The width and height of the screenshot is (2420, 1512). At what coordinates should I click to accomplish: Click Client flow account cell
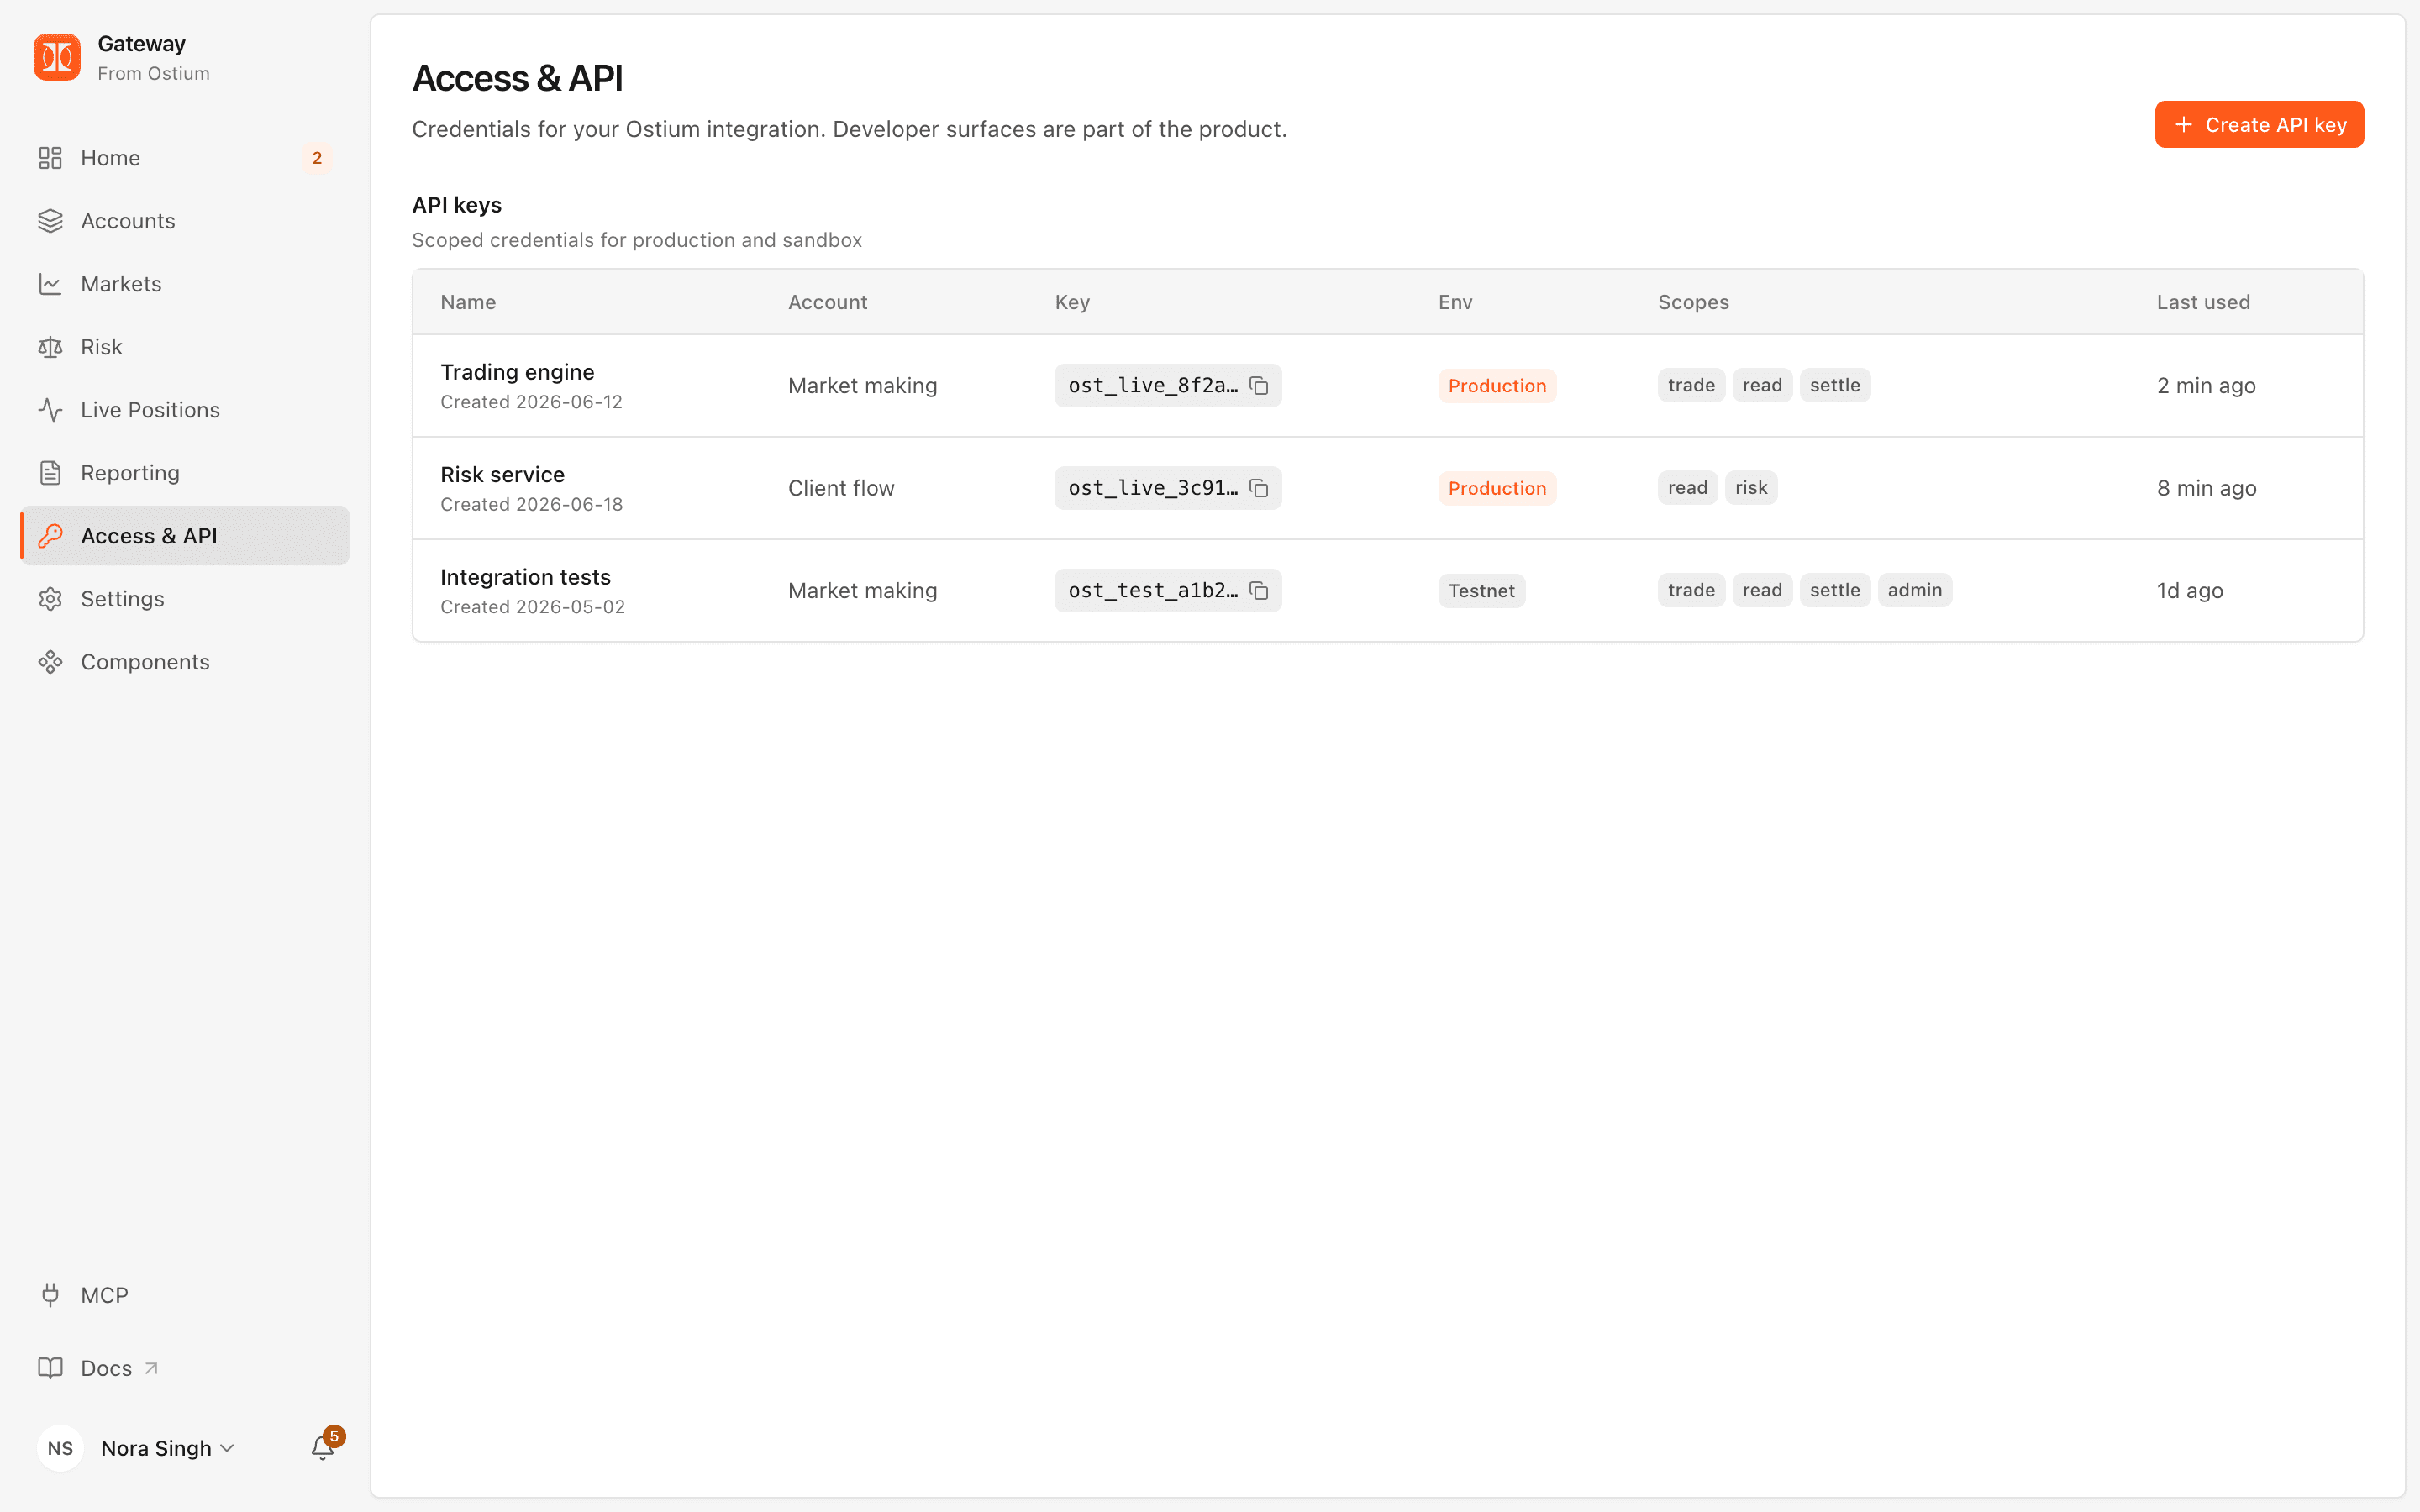(x=841, y=488)
